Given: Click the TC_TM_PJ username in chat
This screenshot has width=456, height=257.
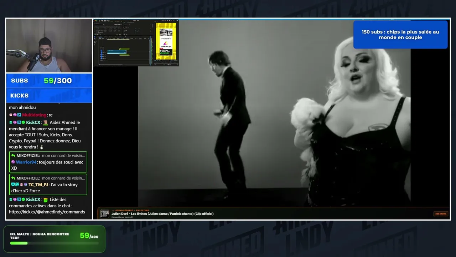Looking at the screenshot, I should [38, 185].
